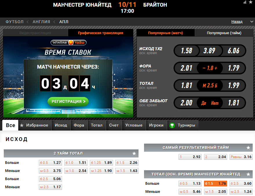Open the statistics bar chart icon
This screenshot has width=255, height=196.
pos(245,2)
